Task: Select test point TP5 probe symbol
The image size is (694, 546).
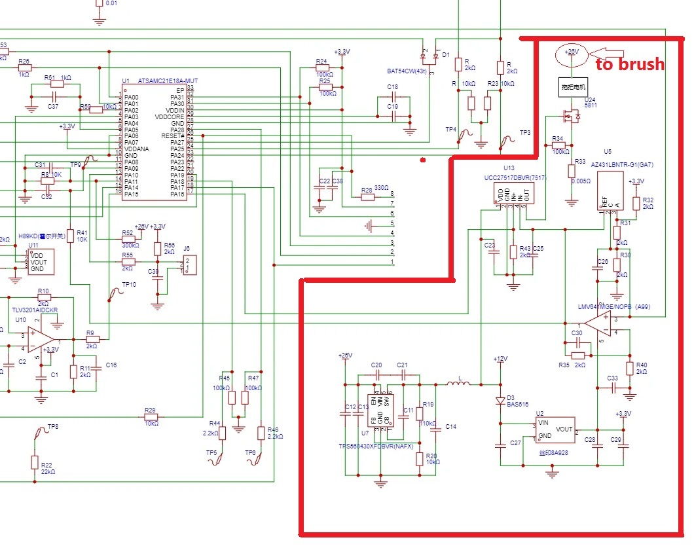Action: (x=215, y=460)
